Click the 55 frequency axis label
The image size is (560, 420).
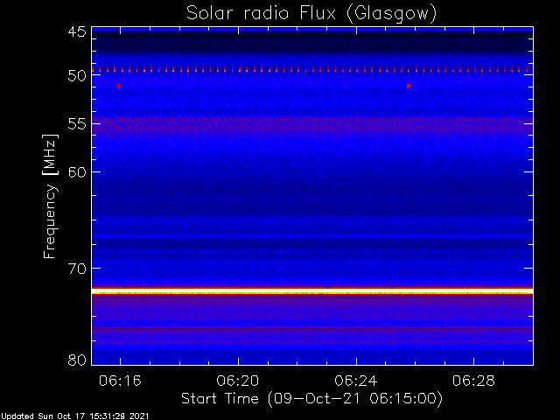click(77, 124)
